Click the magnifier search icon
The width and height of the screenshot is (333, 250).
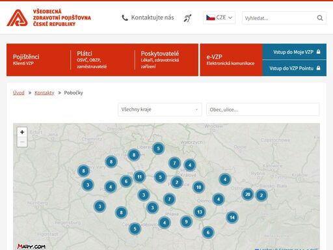(x=320, y=18)
